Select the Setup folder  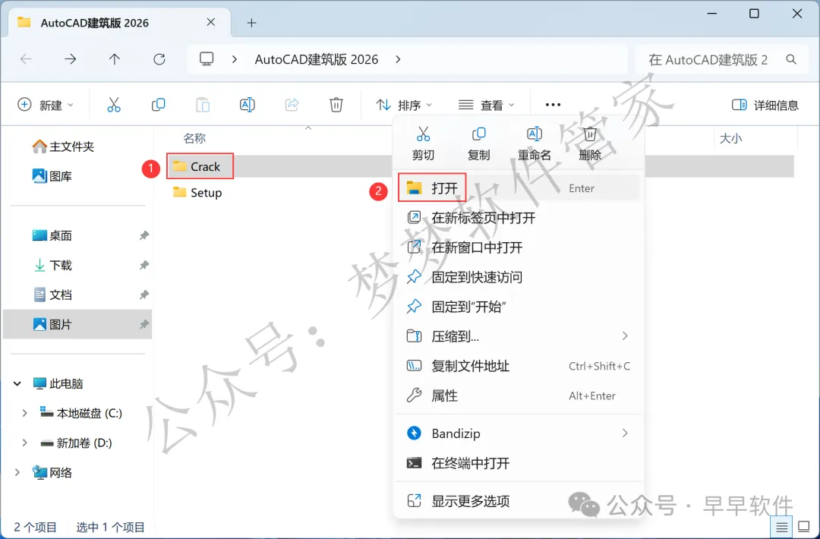[197, 192]
